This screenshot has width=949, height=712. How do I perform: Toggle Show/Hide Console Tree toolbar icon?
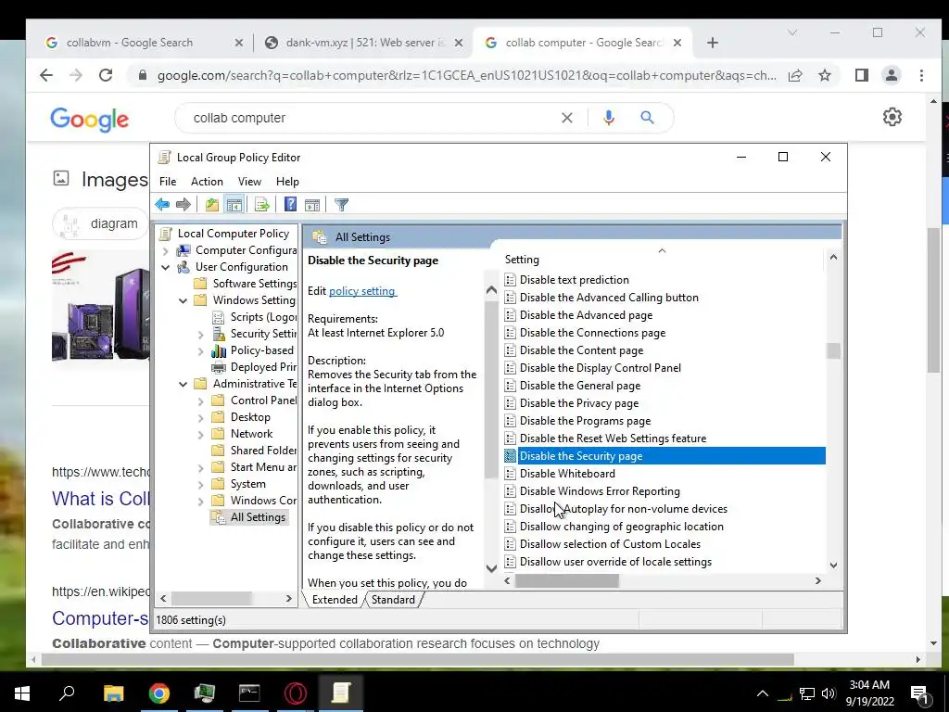click(x=234, y=205)
